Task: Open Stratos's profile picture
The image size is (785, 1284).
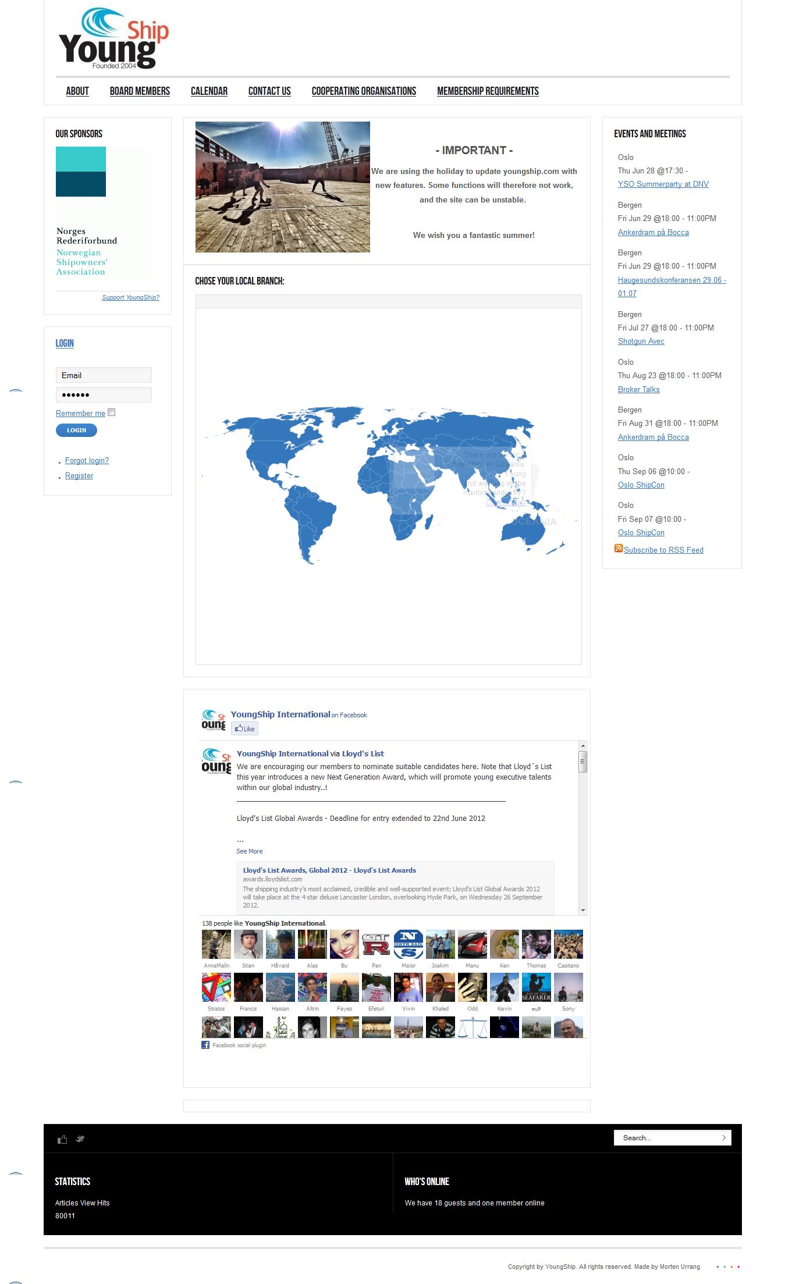Action: (x=216, y=987)
